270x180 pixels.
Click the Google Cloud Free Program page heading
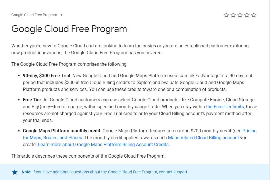click(69, 29)
